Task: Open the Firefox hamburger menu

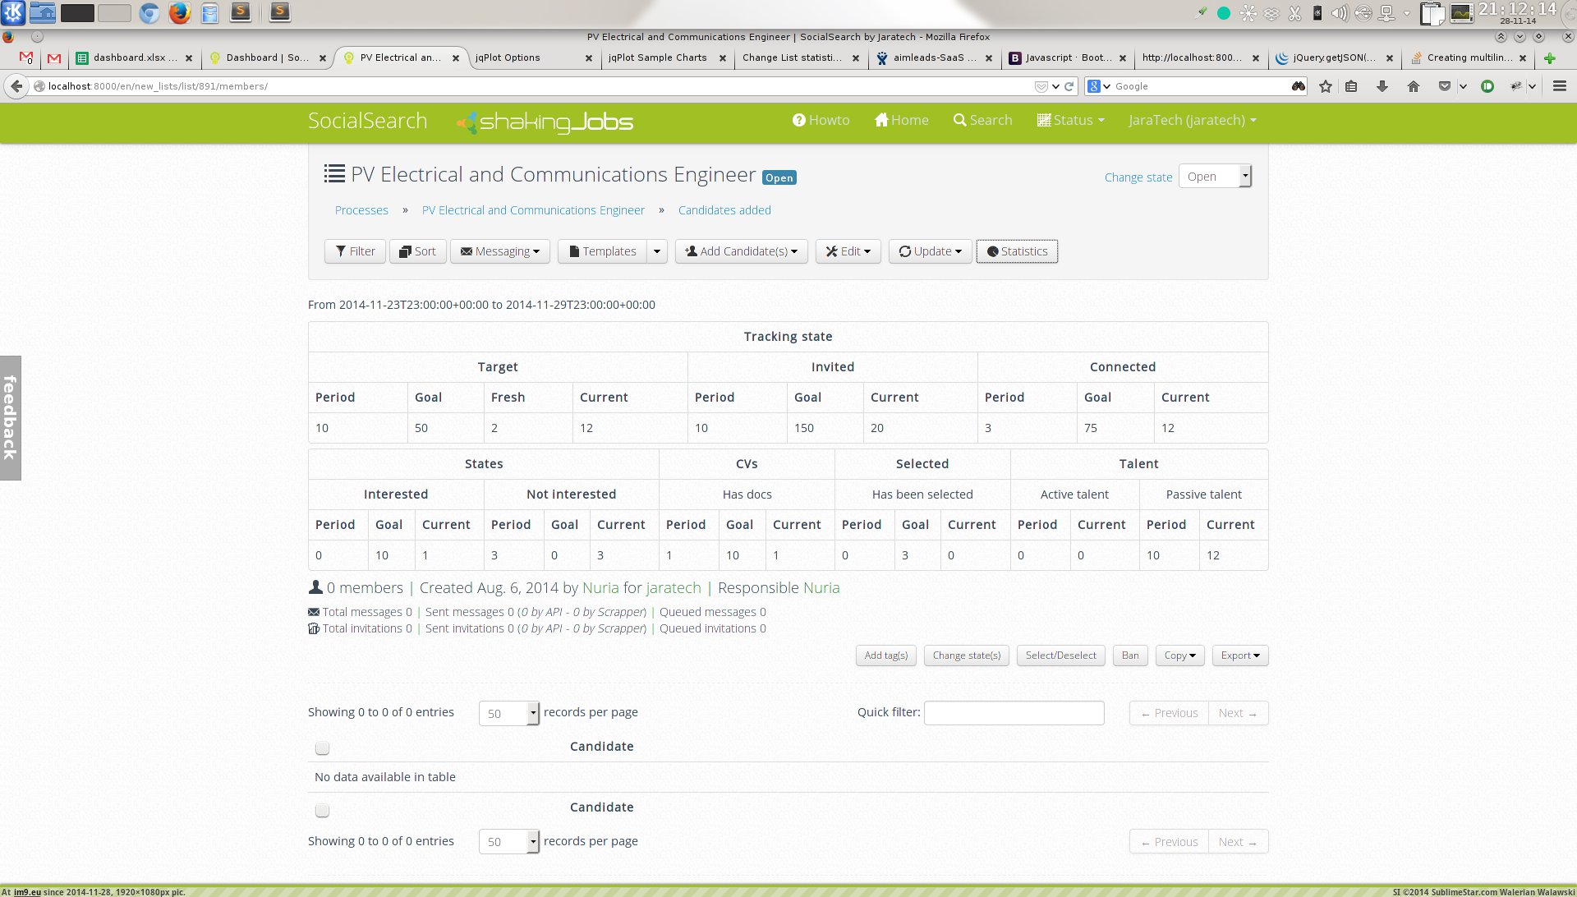Action: [x=1559, y=86]
